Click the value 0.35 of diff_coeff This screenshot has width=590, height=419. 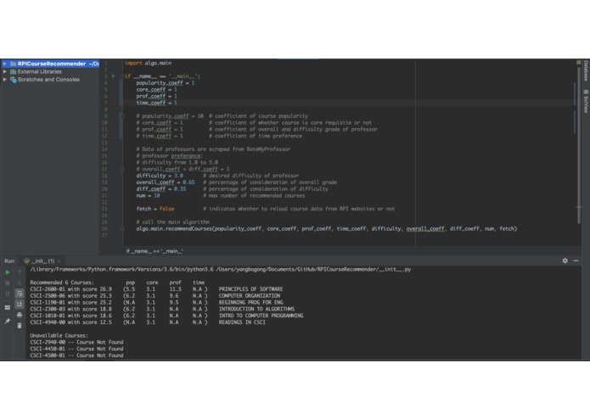180,188
